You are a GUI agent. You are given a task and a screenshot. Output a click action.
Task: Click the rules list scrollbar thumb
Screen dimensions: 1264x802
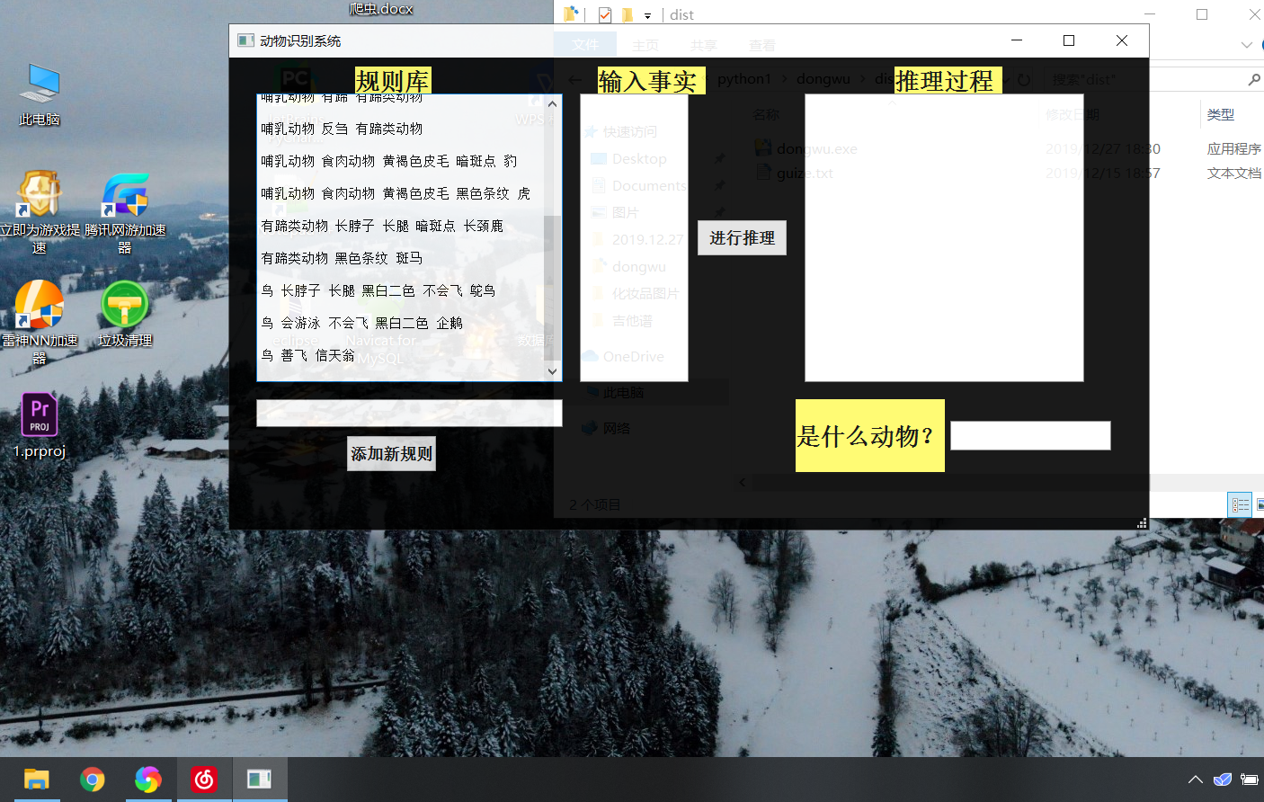(x=552, y=288)
